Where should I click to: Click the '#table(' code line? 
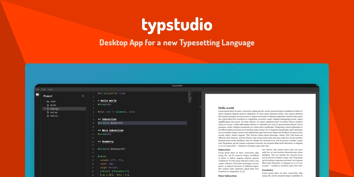(102, 156)
